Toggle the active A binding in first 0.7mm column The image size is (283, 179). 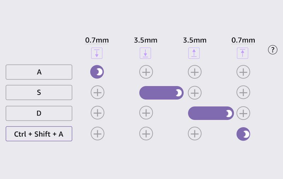click(97, 72)
